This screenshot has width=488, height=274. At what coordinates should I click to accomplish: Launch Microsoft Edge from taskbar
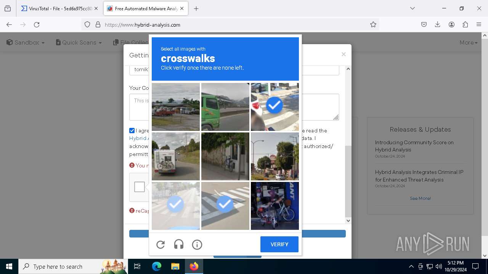[x=157, y=266]
